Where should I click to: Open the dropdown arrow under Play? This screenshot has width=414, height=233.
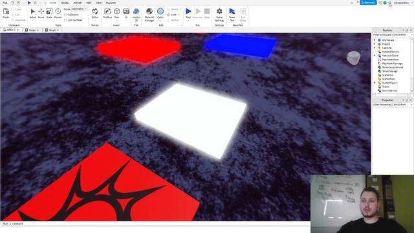tap(188, 21)
